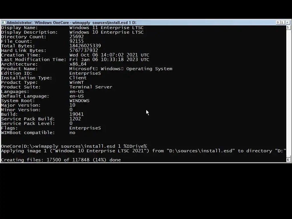Screen dimensions: 292x219
Task: Click the Architecture value 'x86_64'
Action: [78, 64]
